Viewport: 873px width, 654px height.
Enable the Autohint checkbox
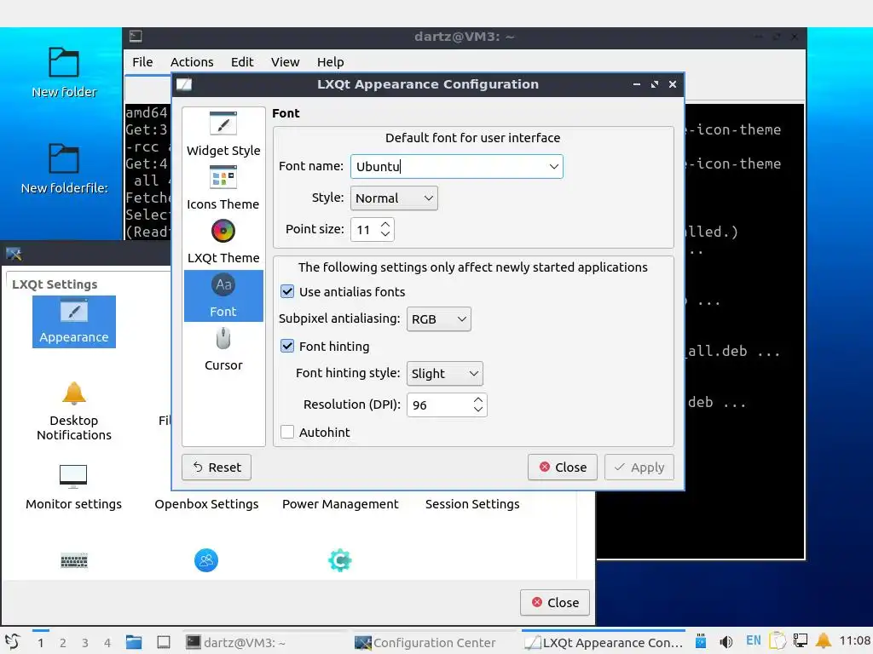pos(287,432)
